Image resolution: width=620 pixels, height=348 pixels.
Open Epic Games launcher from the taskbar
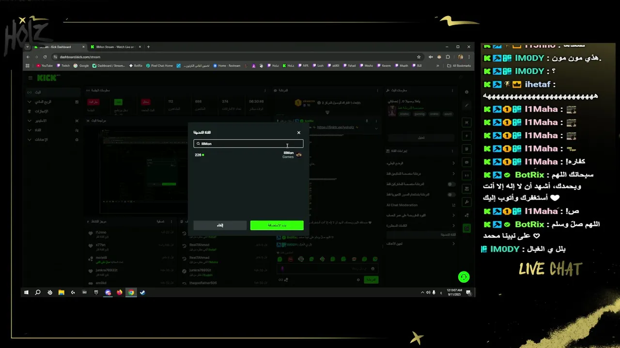96,292
